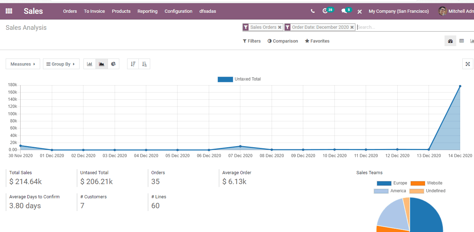Expand the Favorites menu
The image size is (474, 232).
click(317, 41)
